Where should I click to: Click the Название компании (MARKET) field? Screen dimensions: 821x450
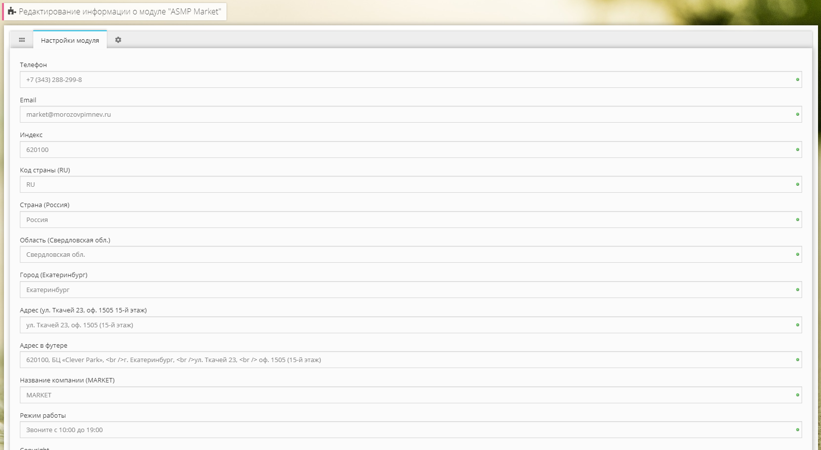(x=411, y=395)
